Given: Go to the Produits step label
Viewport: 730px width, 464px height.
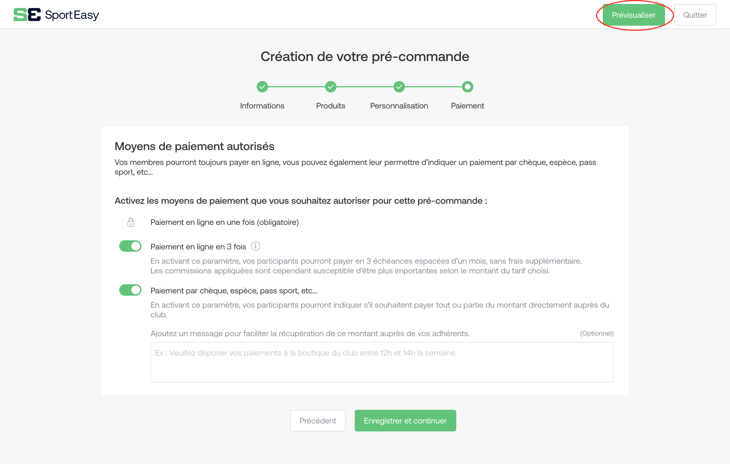Looking at the screenshot, I should (x=330, y=106).
